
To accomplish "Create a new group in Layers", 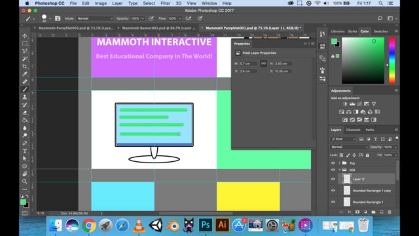I will click(373, 212).
